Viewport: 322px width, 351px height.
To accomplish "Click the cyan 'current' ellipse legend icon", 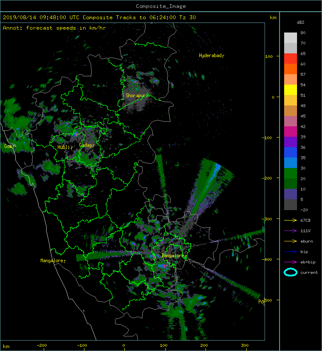I will 290,272.
